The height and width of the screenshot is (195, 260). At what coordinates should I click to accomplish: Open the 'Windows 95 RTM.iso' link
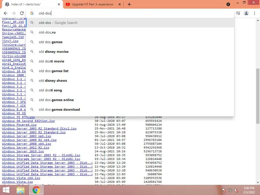18,117
